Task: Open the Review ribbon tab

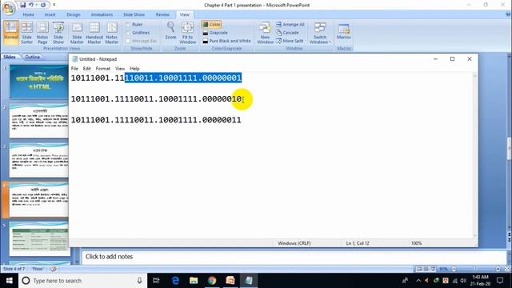Action: (162, 14)
